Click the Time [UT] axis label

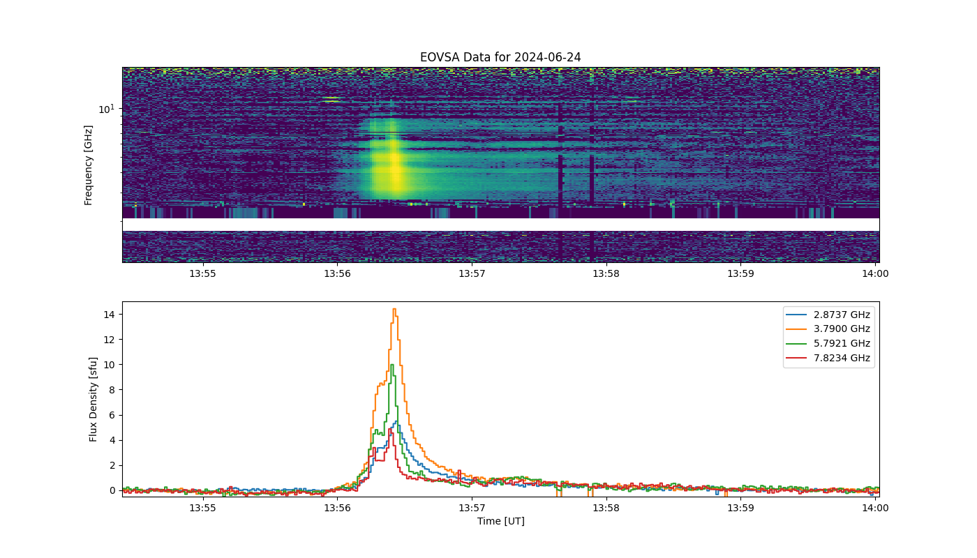pyautogui.click(x=500, y=521)
